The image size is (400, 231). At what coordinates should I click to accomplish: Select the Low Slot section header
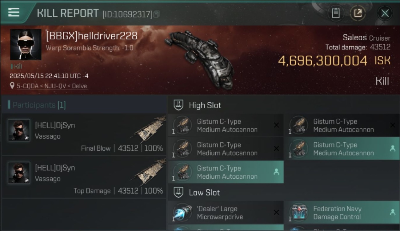(x=204, y=192)
